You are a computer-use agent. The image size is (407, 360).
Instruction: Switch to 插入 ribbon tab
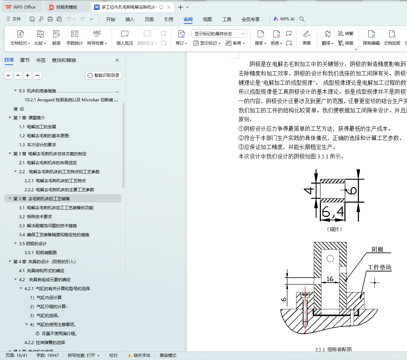click(x=130, y=19)
